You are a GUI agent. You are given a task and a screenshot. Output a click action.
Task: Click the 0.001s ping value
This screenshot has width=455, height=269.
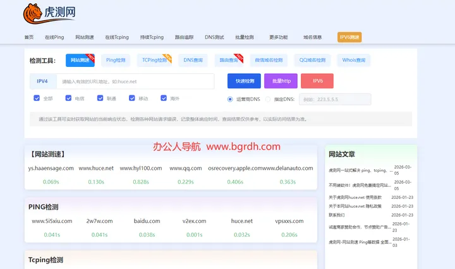[195, 234]
